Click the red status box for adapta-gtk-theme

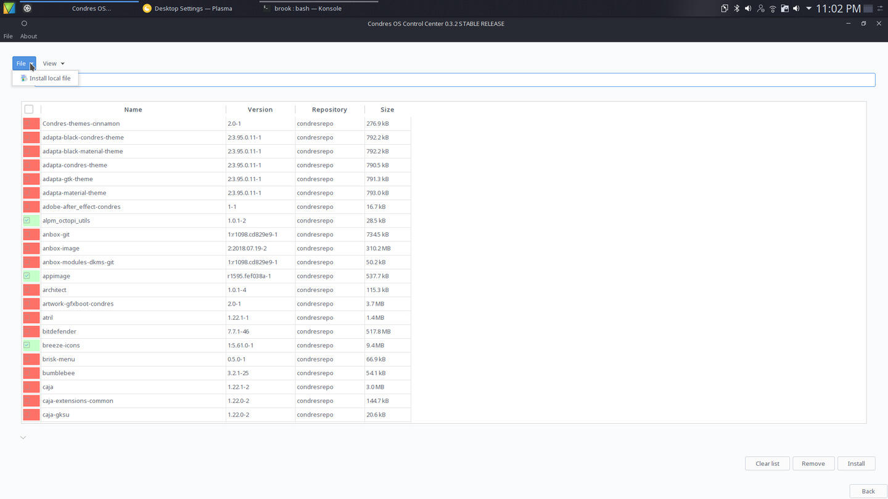[31, 179]
